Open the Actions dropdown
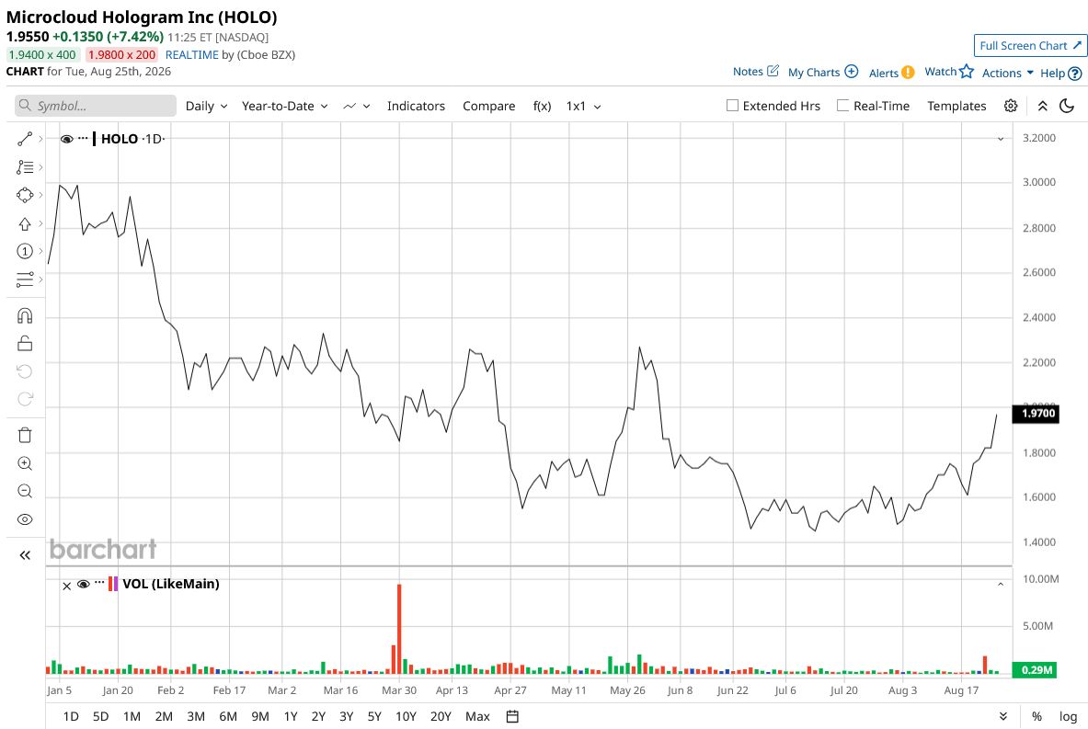The image size is (1088, 729). coord(1007,73)
